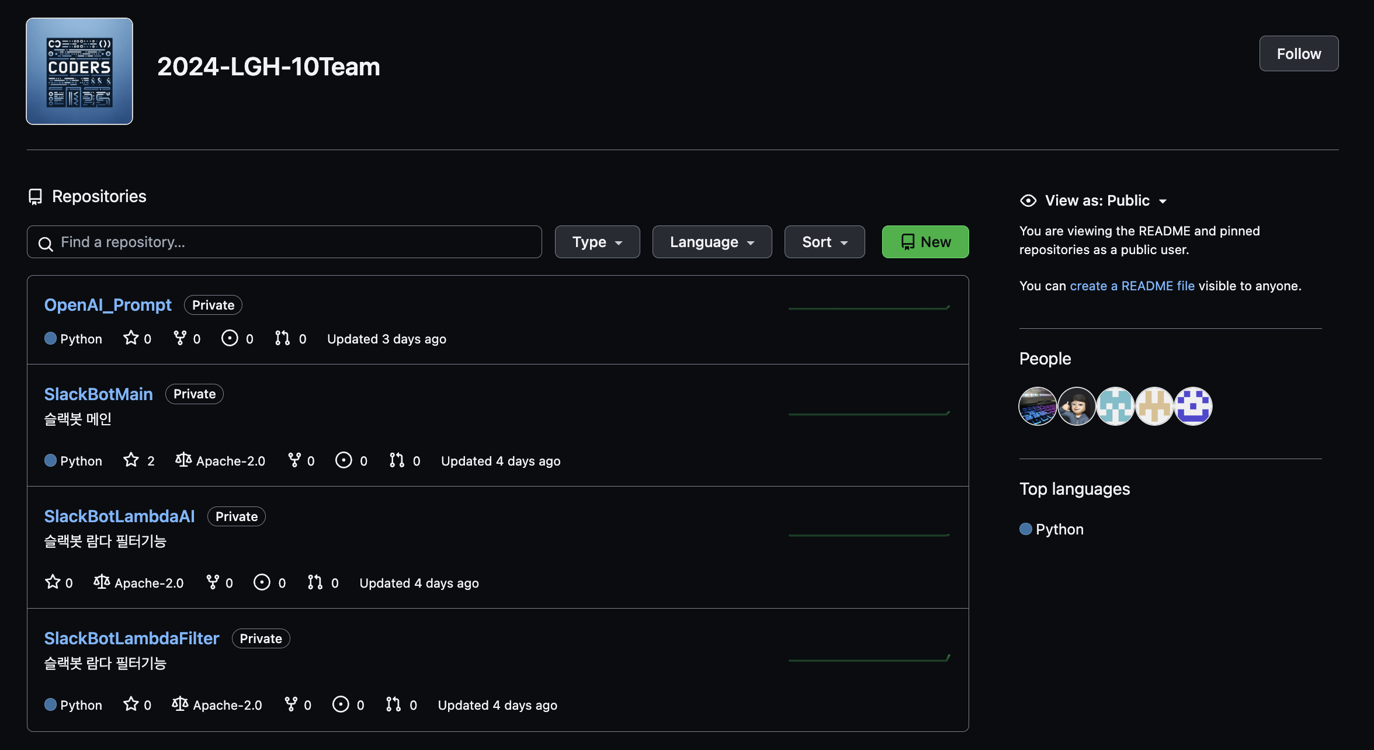Click the search magnifier icon in repository field
Screen dimensions: 1374x750
(46, 244)
